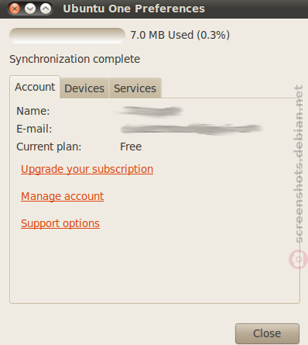Click the storage usage progress bar
Image resolution: width=308 pixels, height=345 pixels.
click(x=67, y=36)
